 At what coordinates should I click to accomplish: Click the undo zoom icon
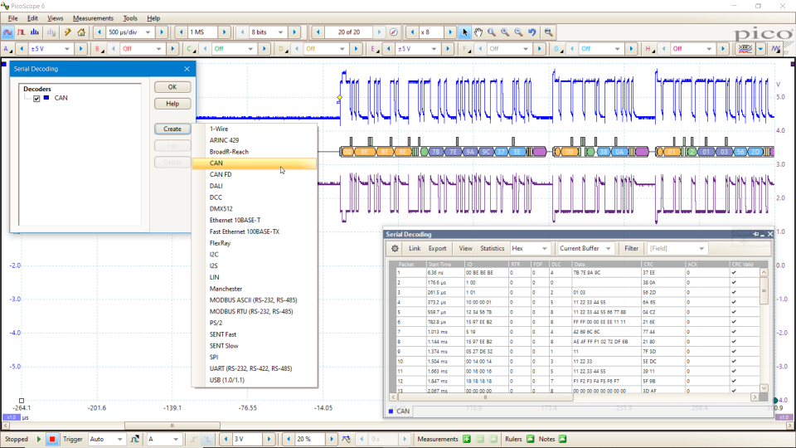tap(531, 32)
